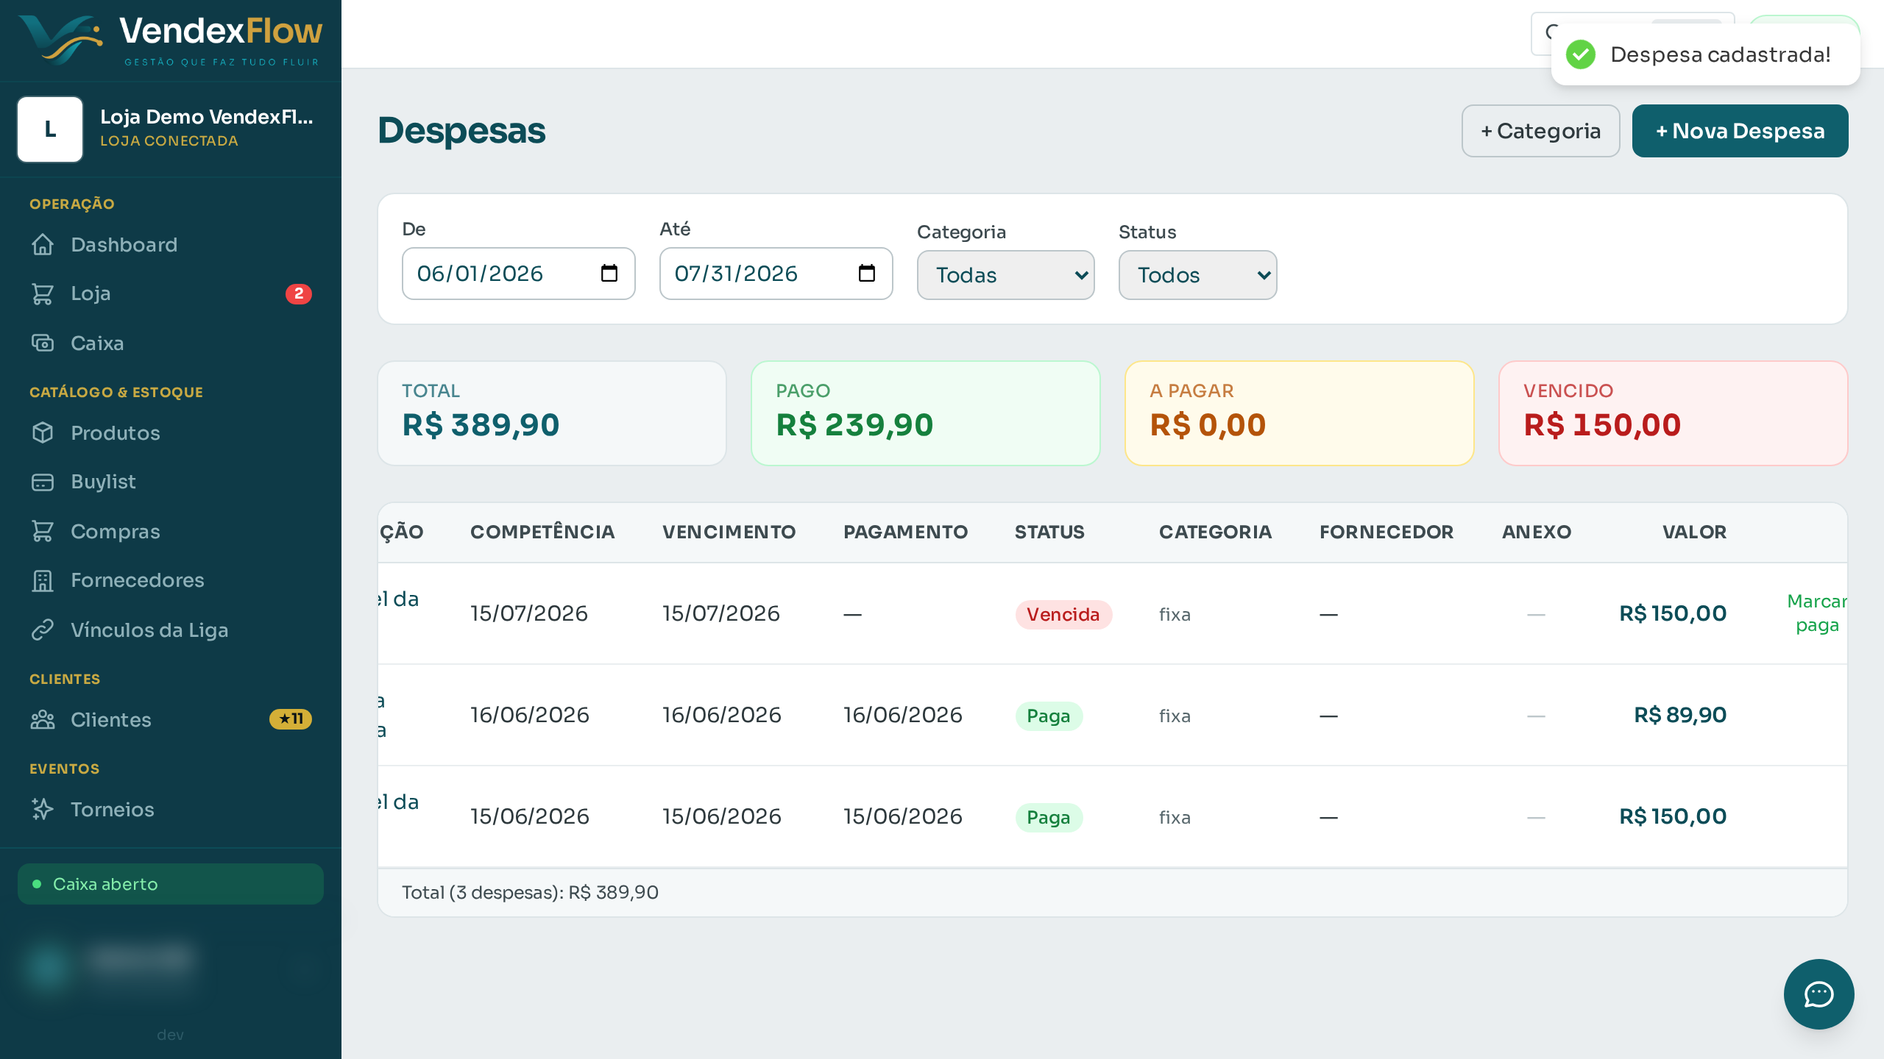
Task: Click the red badge 2 beside Loja
Action: [x=299, y=293]
